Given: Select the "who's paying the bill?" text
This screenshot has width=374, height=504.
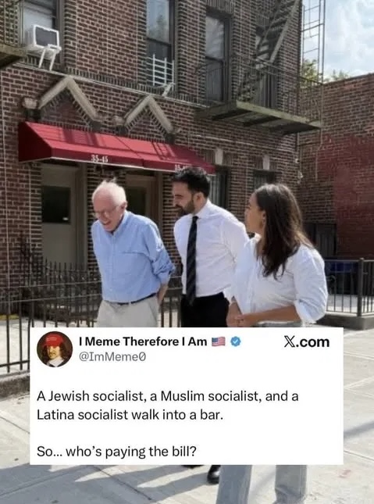Looking at the screenshot, I should 131,452.
